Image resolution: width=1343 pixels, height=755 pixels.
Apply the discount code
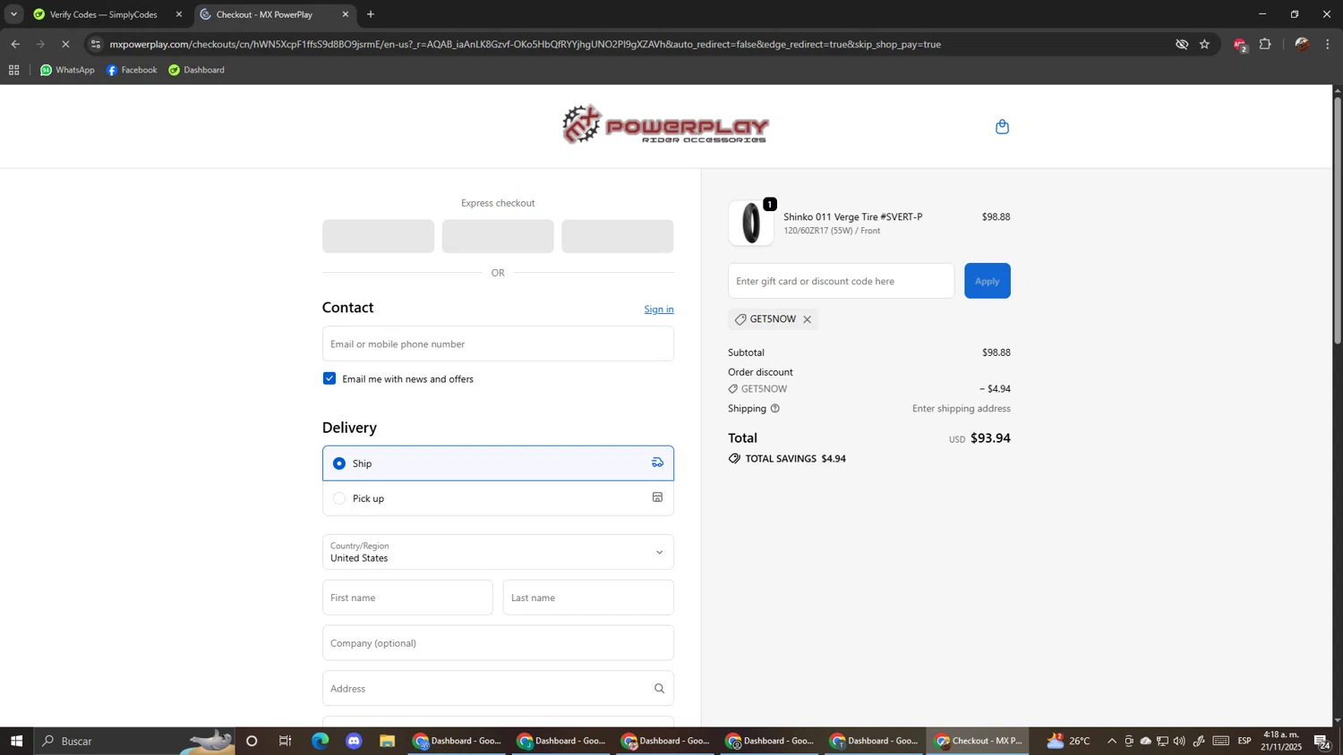(x=987, y=281)
